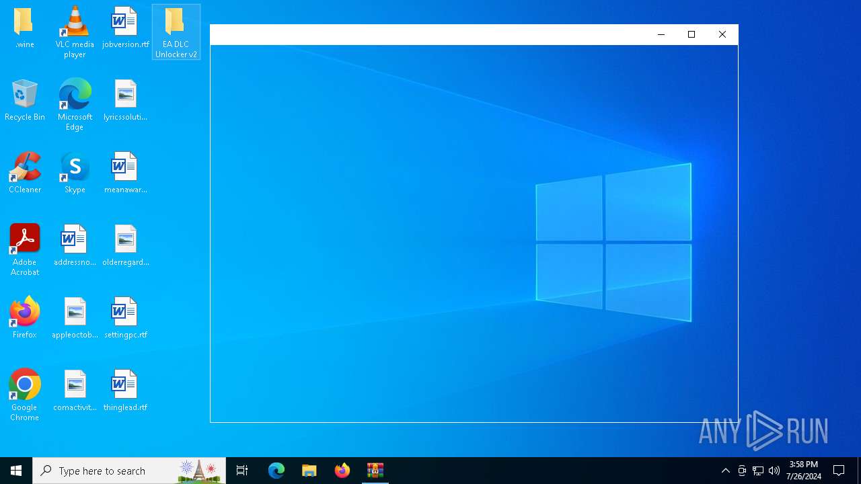The width and height of the screenshot is (861, 484).
Task: Select appleoctob... image file
Action: (75, 319)
